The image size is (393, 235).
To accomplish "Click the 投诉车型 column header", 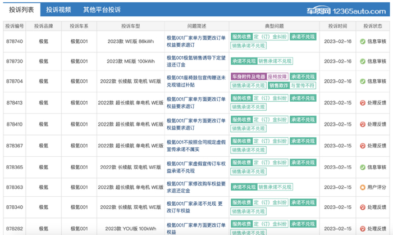I will click(131, 26).
